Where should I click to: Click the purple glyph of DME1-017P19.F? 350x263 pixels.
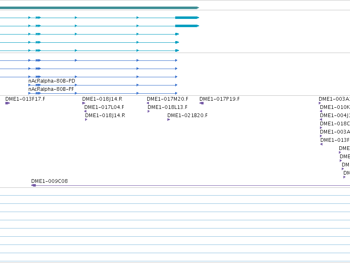click(202, 103)
